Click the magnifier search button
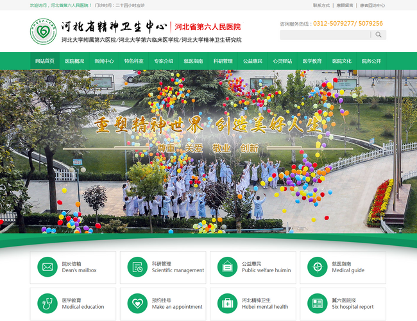This screenshot has height=321, width=417. pyautogui.click(x=379, y=35)
